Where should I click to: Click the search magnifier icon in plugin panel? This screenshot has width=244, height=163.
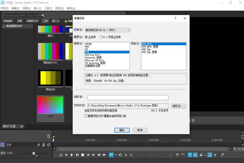[43, 15]
